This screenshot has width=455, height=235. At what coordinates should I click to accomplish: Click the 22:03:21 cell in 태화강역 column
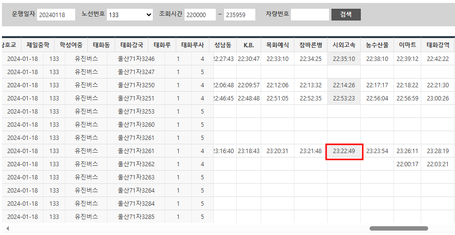437,164
